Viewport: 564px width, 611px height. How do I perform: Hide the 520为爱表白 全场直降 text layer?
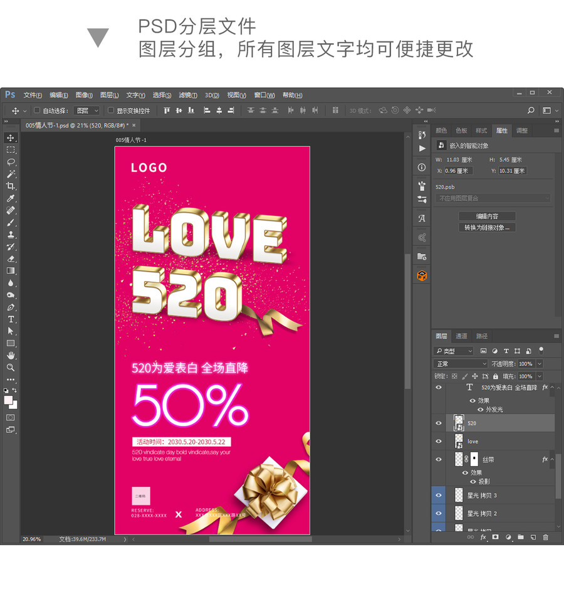click(x=439, y=387)
